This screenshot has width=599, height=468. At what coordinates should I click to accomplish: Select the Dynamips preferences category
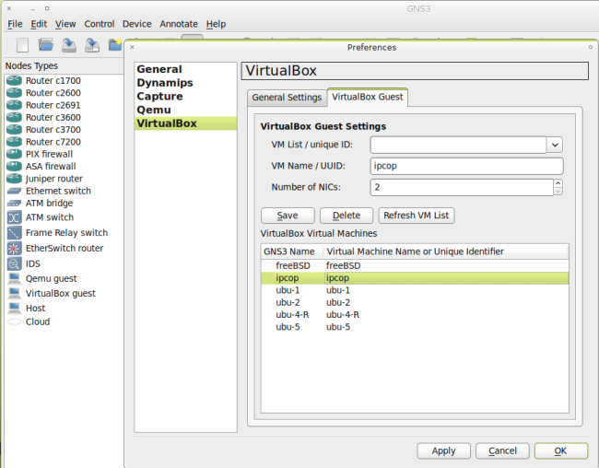click(165, 83)
